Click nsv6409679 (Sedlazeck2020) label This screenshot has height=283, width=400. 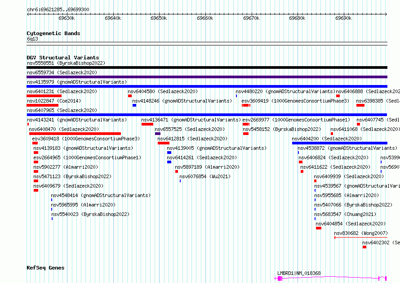point(68,186)
